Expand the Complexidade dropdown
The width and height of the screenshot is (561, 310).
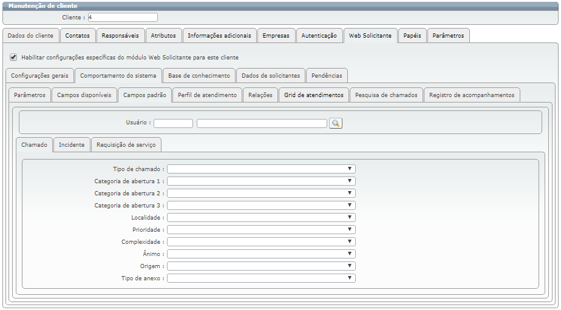tap(261, 242)
